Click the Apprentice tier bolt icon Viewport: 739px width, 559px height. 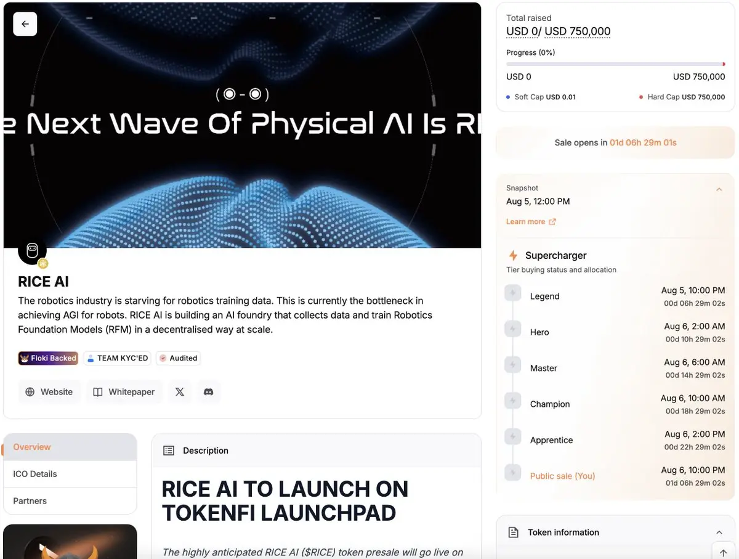[513, 437]
